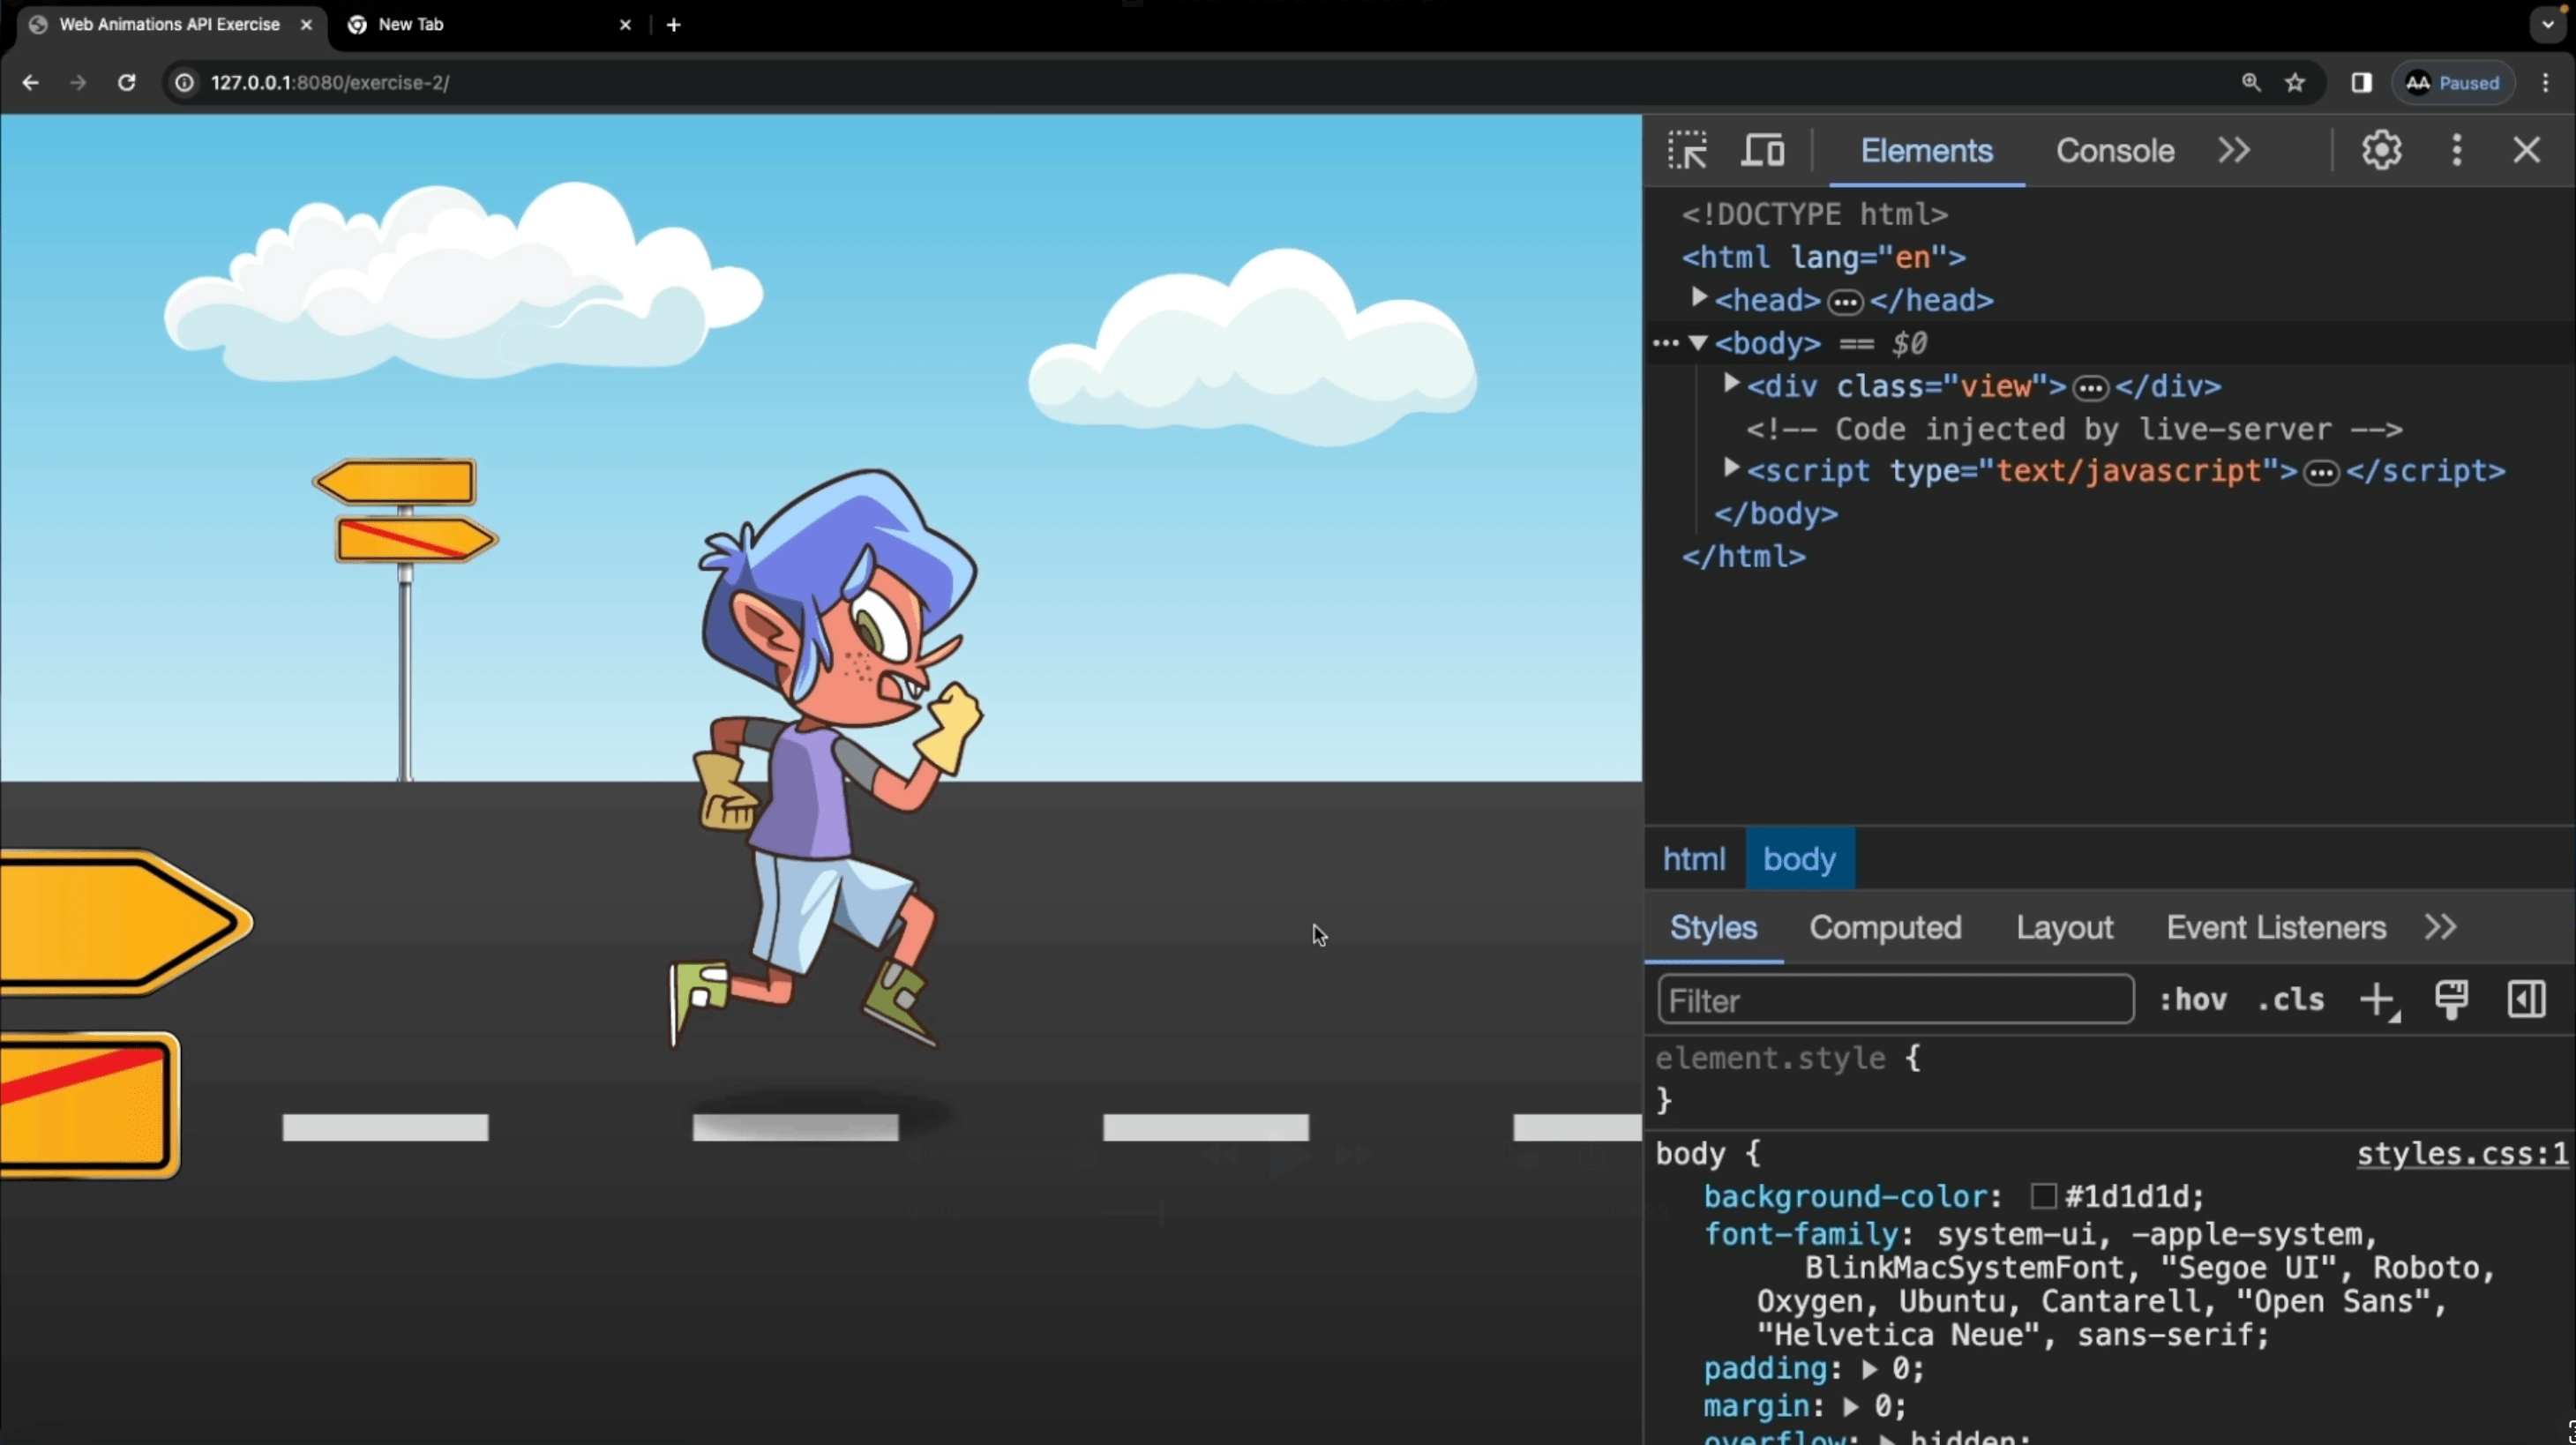The image size is (2576, 1445).
Task: Expand the div class view node
Action: (1731, 384)
